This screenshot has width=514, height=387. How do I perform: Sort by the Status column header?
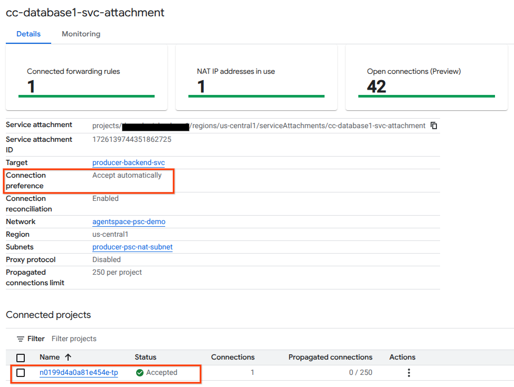[146, 357]
